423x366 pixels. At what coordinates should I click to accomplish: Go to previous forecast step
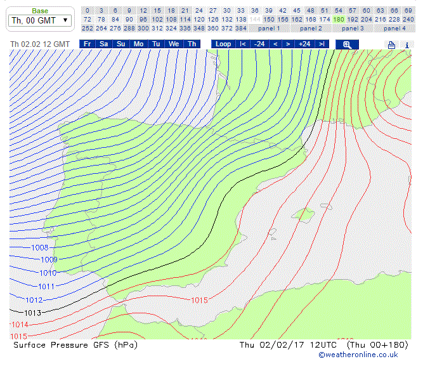tap(275, 44)
